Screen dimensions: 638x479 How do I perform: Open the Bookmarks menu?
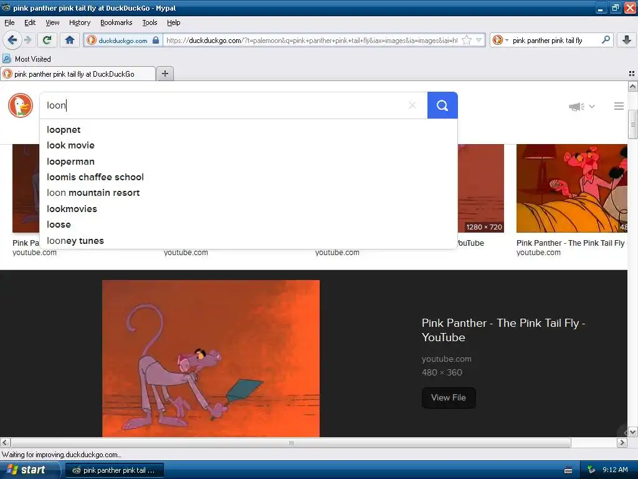click(116, 22)
